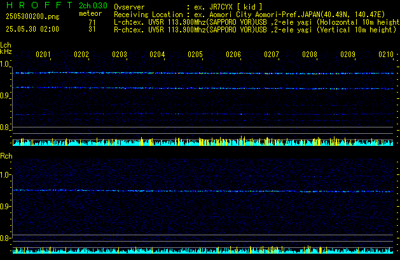Click the 'meteor' count heading

(90, 14)
